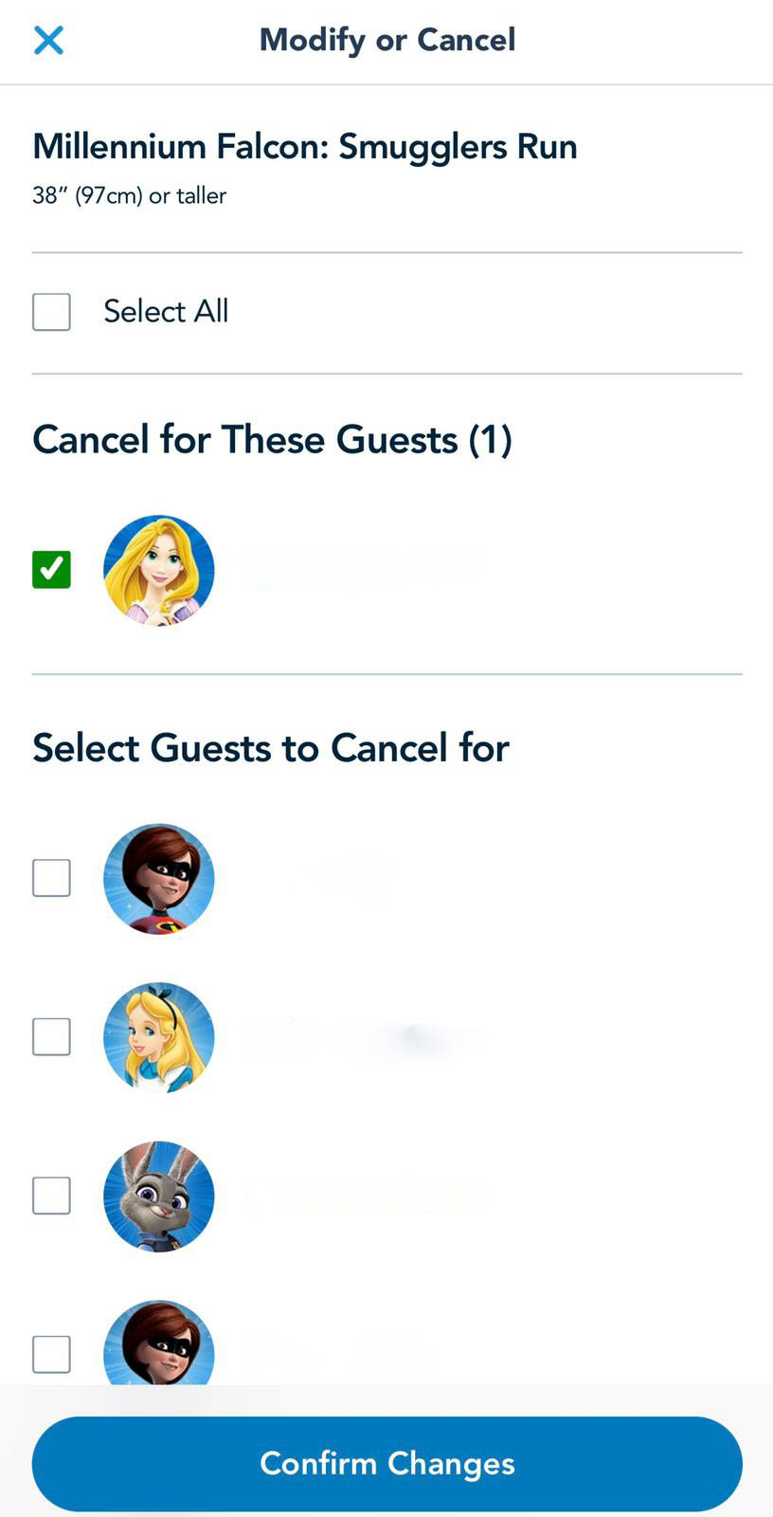Tap the Alice in Wonderland avatar
Image resolution: width=773 pixels, height=1517 pixels.
(159, 1037)
